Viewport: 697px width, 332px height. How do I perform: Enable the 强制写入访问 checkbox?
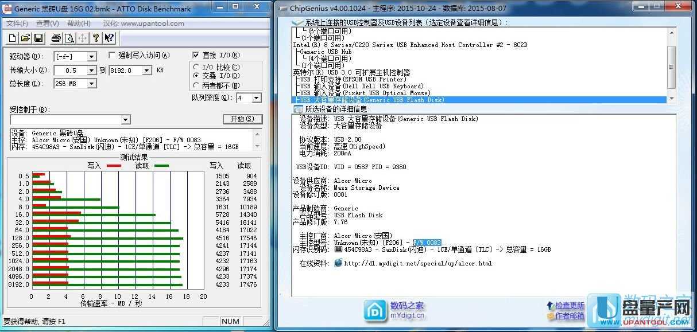click(x=113, y=56)
